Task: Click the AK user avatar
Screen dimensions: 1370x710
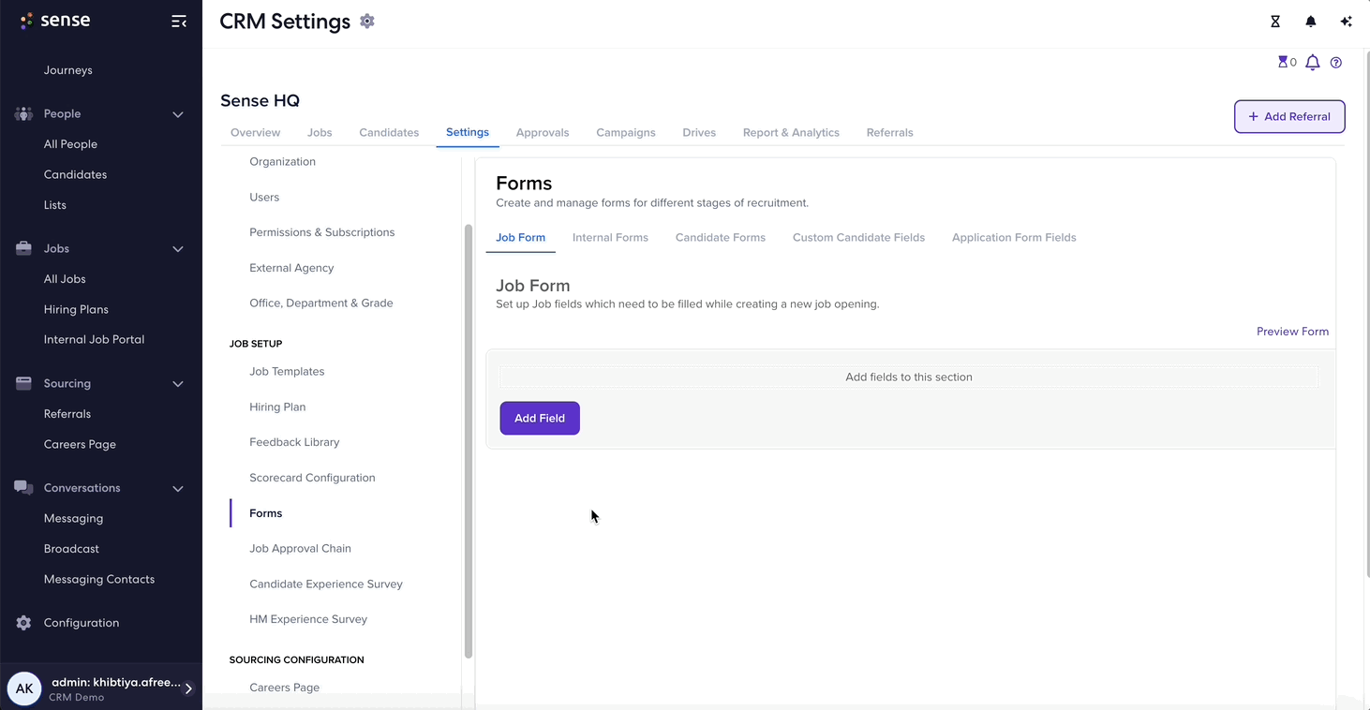Action: 24,688
